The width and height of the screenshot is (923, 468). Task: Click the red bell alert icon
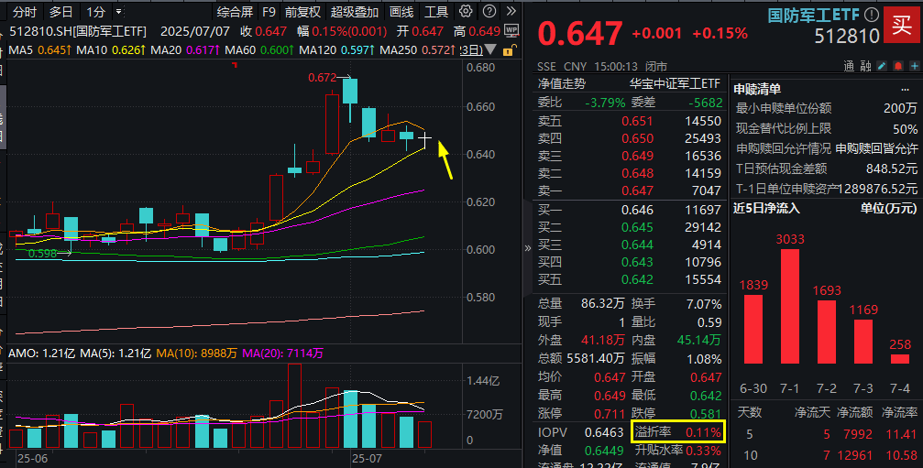[898, 66]
